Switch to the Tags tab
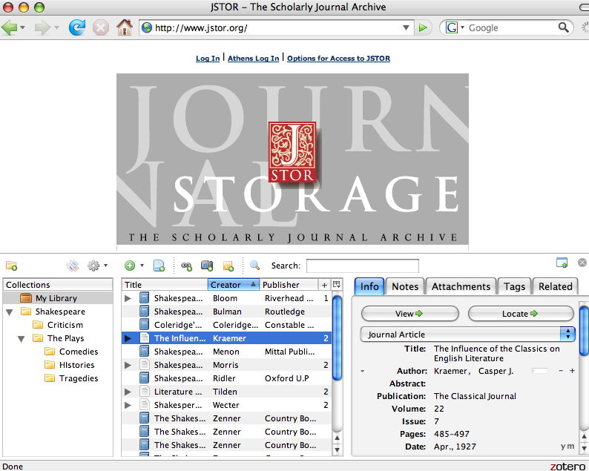 point(514,286)
